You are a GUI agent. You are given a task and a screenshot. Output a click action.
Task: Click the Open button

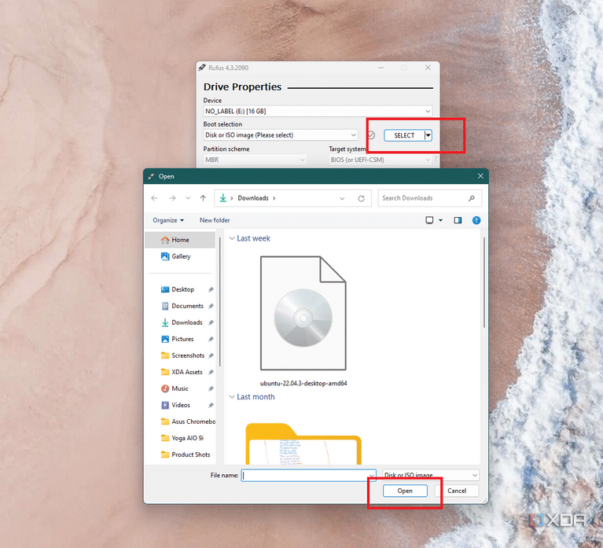click(x=405, y=491)
